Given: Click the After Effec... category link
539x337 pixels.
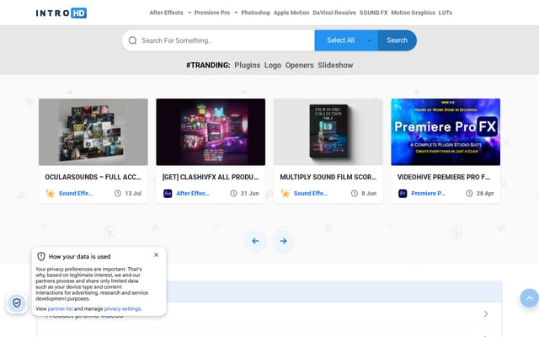Looking at the screenshot, I should pyautogui.click(x=193, y=193).
